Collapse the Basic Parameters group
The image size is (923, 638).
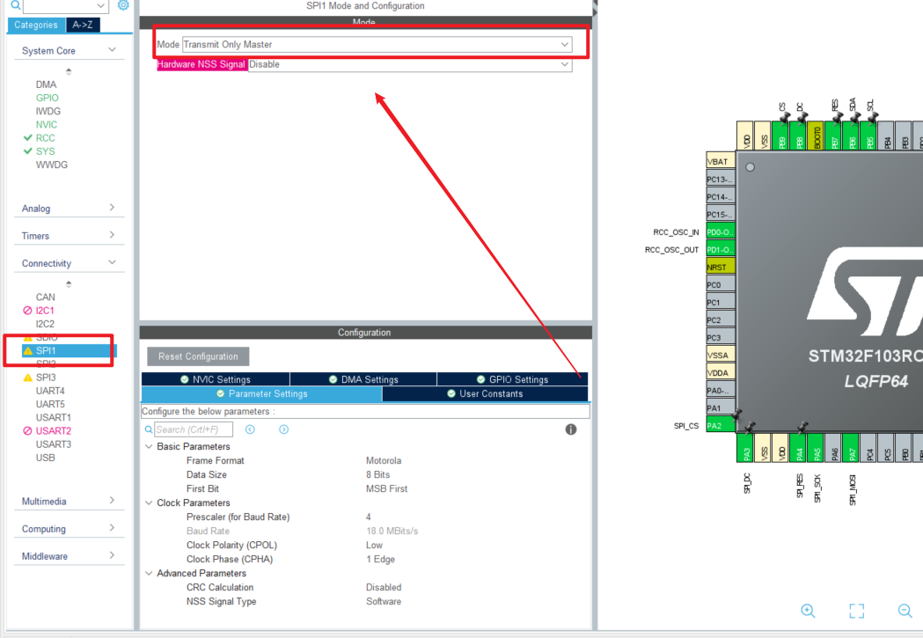coord(149,447)
